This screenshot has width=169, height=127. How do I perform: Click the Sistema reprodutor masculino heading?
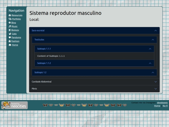[65, 13]
